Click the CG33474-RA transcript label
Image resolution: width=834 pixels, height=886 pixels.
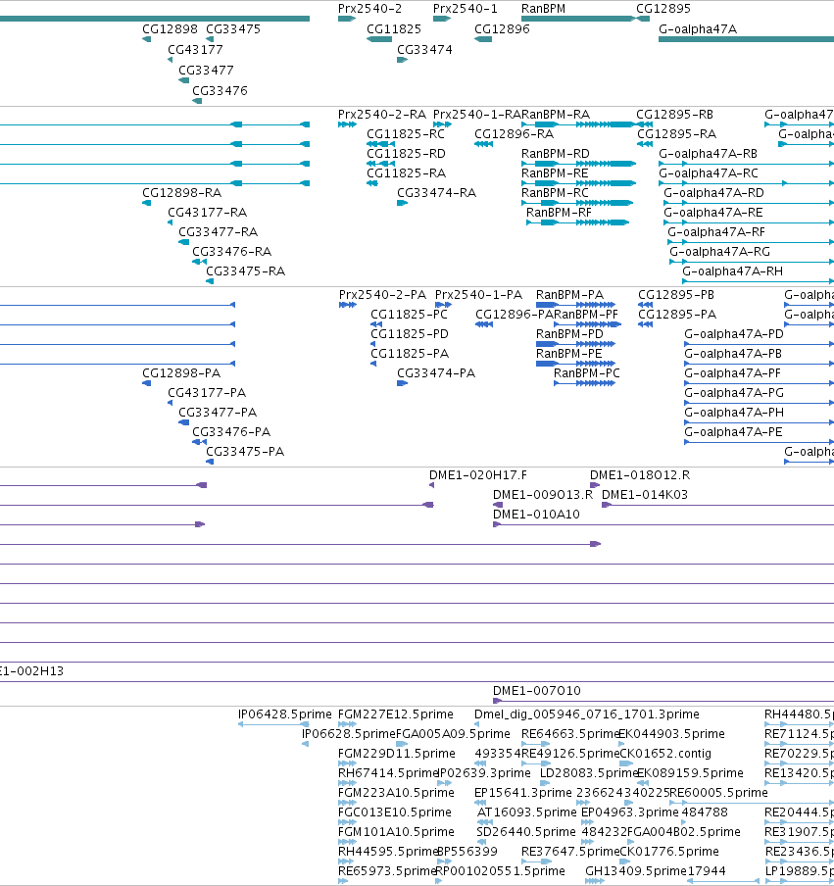(x=437, y=193)
